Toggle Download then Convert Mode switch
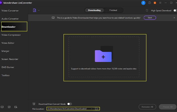This screenshot has height=112, width=177. (69, 104)
